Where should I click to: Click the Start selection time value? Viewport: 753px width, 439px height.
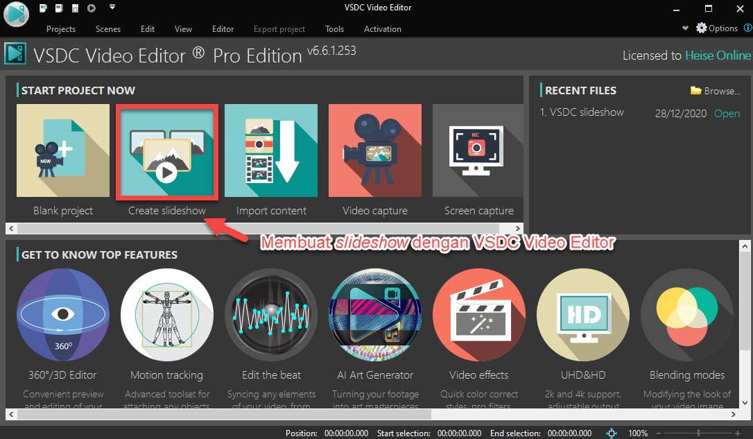point(459,433)
